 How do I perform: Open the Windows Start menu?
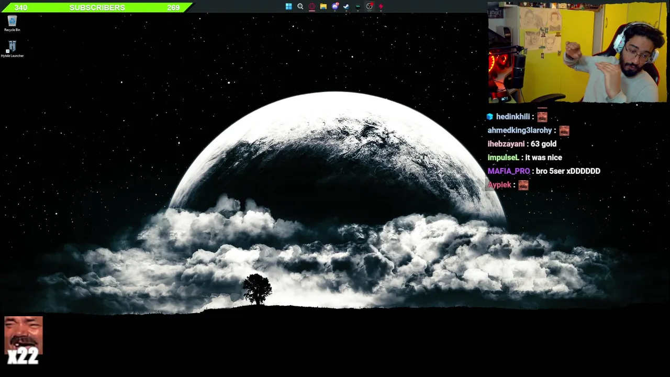coord(288,6)
